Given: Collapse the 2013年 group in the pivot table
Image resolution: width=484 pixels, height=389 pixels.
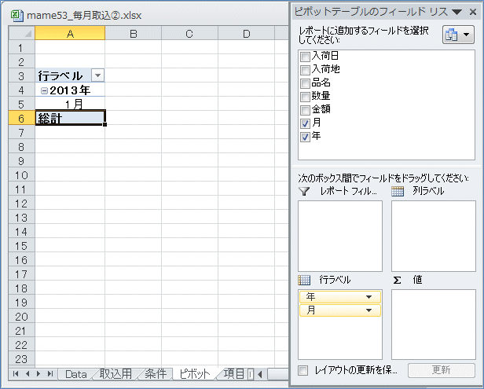Looking at the screenshot, I should (44, 90).
